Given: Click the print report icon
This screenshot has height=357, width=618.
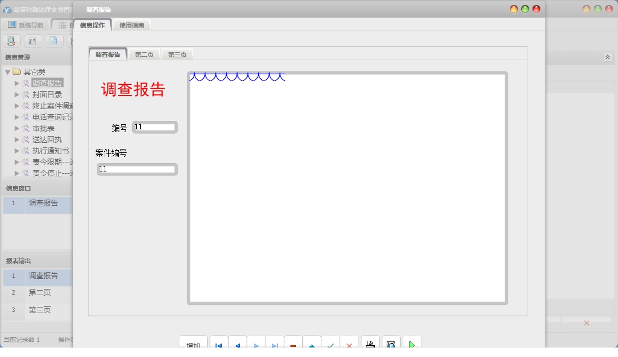Looking at the screenshot, I should click(x=371, y=344).
